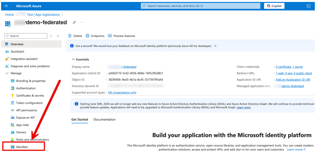Open the My organization only link

[122, 92]
